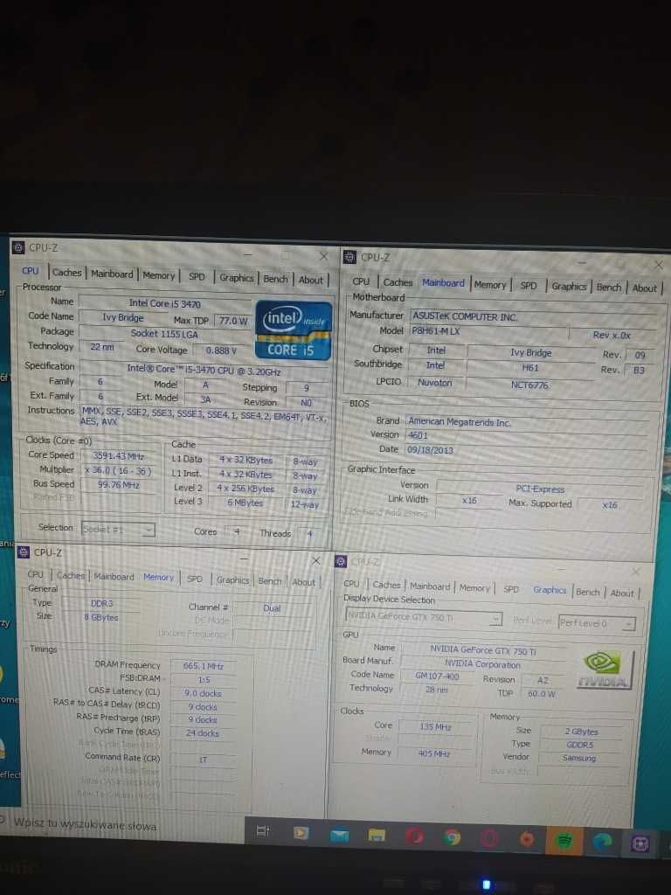Image resolution: width=671 pixels, height=895 pixels.
Task: Open the Socket #1 selection dropdown
Action: click(118, 529)
